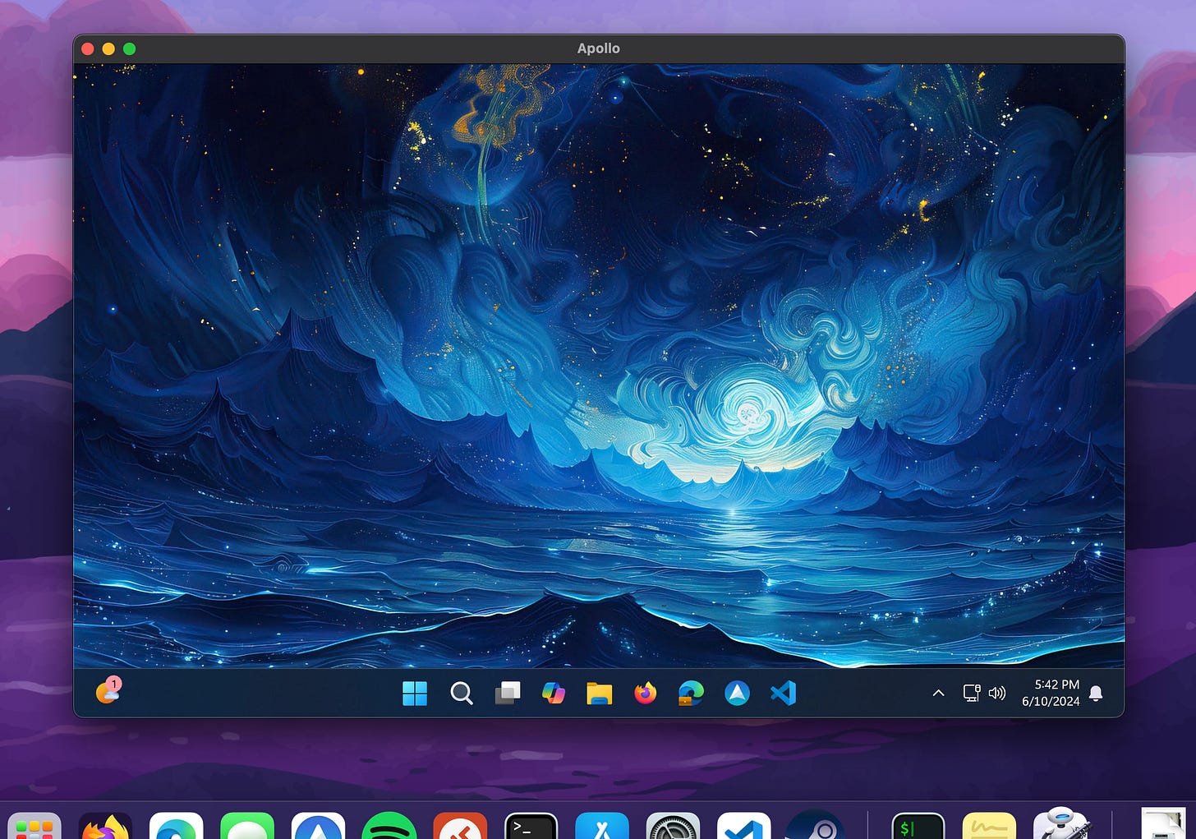Image resolution: width=1196 pixels, height=839 pixels.
Task: Open Launchpad in the macOS Dock
Action: click(x=34, y=826)
